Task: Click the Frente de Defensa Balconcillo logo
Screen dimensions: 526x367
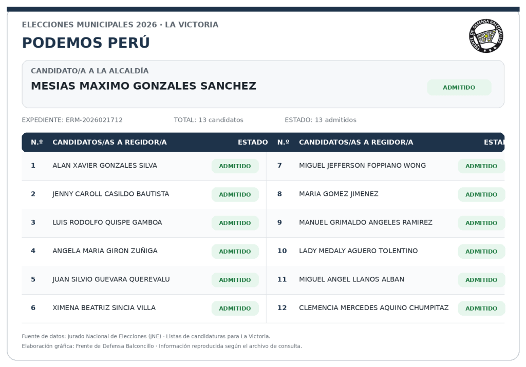Action: click(x=486, y=36)
